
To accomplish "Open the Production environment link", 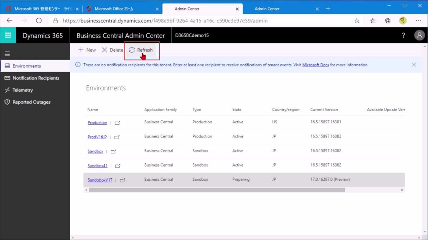I will pos(97,123).
